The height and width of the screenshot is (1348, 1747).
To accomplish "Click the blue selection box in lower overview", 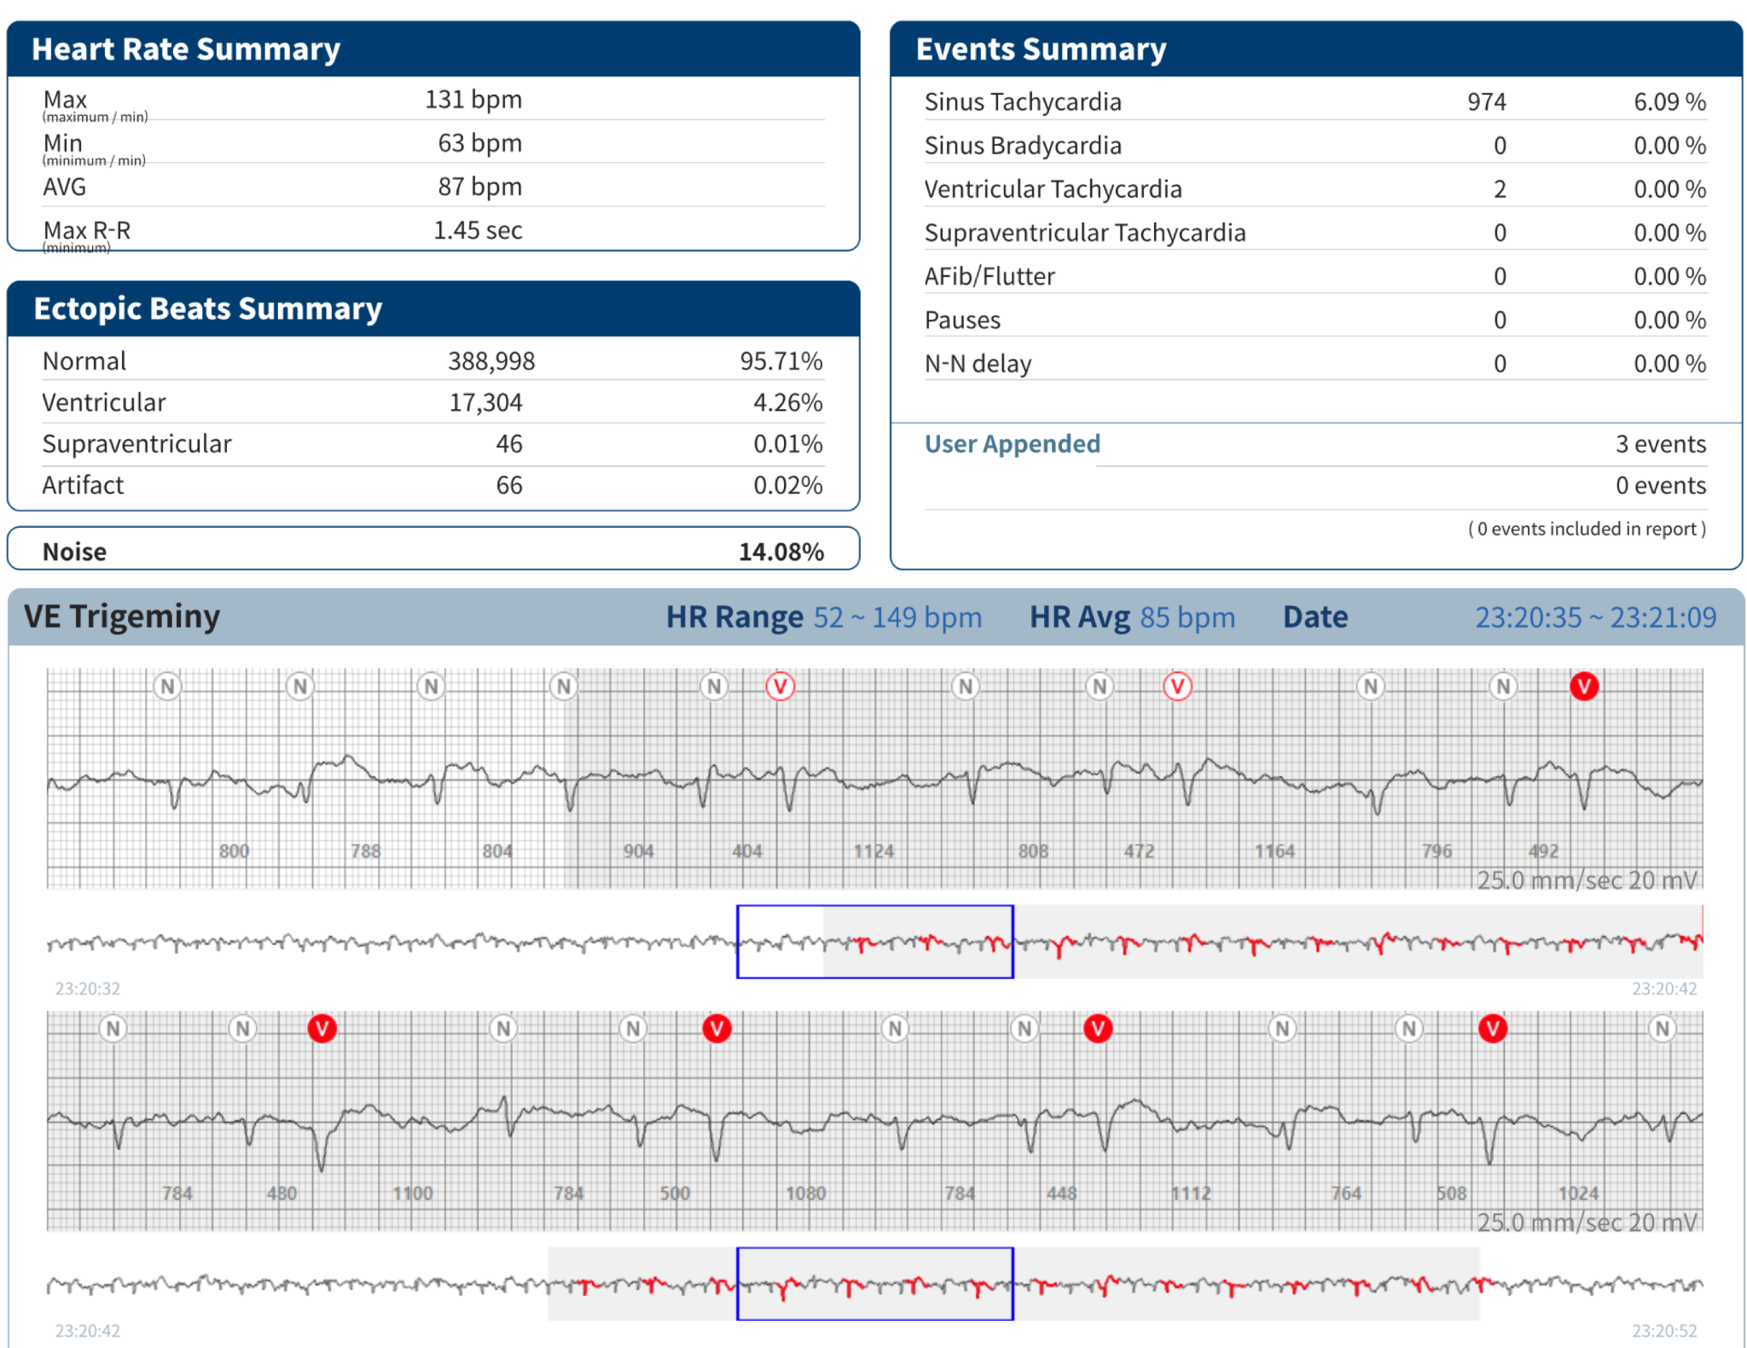I will 874,1283.
